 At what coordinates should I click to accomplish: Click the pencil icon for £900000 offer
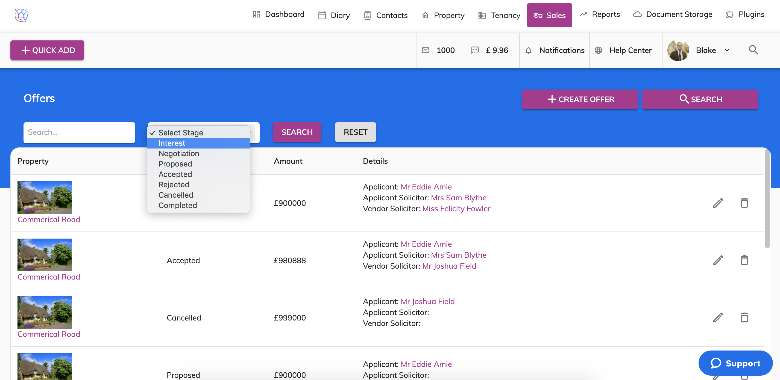[x=718, y=203]
